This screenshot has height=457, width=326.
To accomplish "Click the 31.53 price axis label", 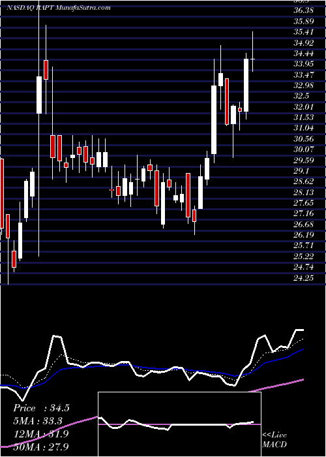I will [x=304, y=118].
